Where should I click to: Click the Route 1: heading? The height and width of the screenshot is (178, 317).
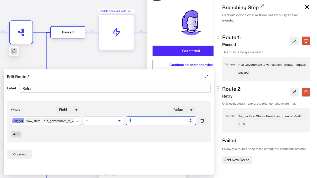(231, 37)
